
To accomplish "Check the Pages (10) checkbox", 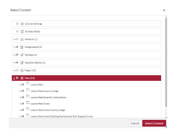I will (x=17, y=70).
